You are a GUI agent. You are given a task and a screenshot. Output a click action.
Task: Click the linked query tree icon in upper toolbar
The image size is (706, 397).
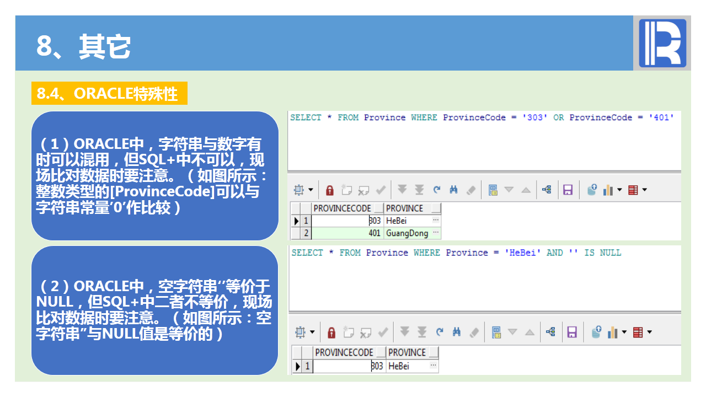click(x=547, y=190)
